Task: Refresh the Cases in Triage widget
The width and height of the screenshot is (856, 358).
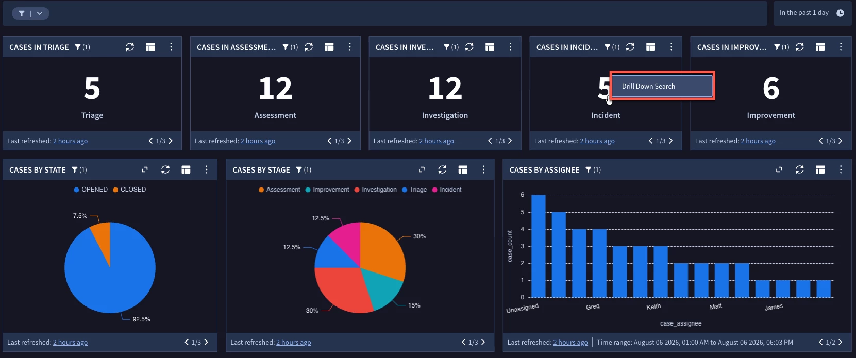Action: (130, 47)
